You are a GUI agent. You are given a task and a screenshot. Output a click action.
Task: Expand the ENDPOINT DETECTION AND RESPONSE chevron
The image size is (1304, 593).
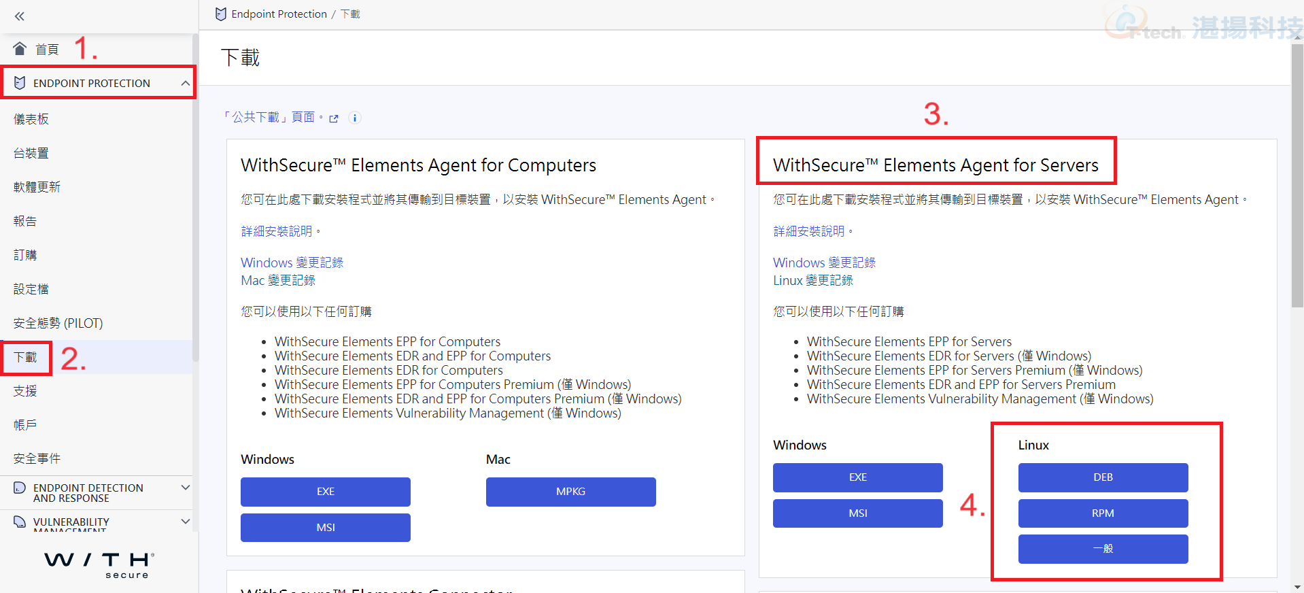click(185, 488)
